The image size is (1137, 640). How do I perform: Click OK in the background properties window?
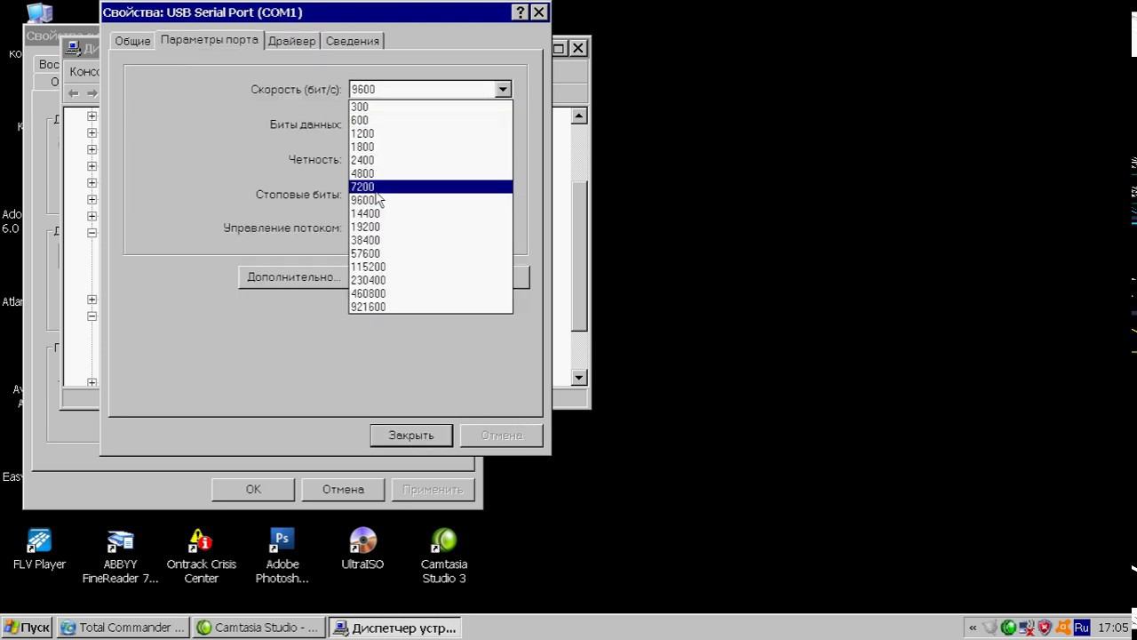pos(253,489)
